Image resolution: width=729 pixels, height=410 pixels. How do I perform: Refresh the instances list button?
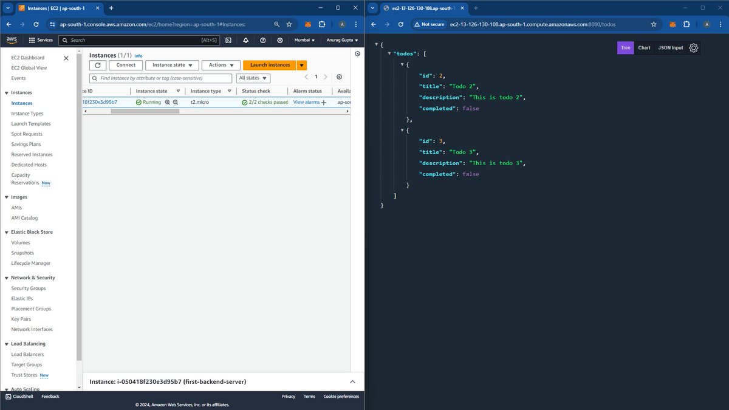click(98, 65)
